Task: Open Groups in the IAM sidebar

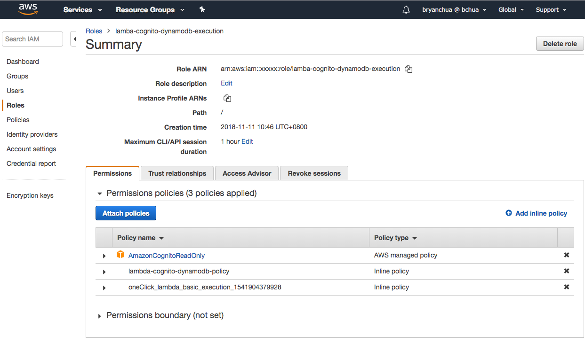Action: (17, 76)
